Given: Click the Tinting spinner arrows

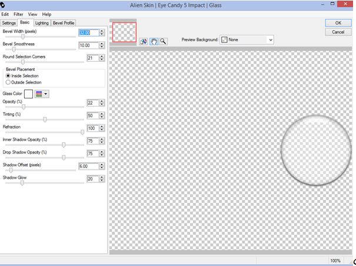Looking at the screenshot, I should tap(102, 116).
